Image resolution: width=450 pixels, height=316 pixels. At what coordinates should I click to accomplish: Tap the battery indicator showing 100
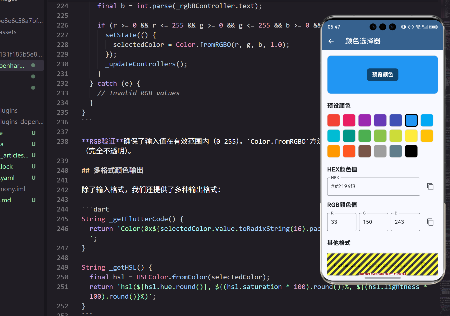click(433, 27)
